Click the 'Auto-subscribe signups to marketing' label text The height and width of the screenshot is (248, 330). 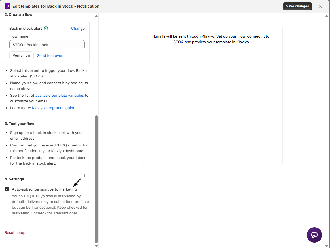click(x=44, y=189)
